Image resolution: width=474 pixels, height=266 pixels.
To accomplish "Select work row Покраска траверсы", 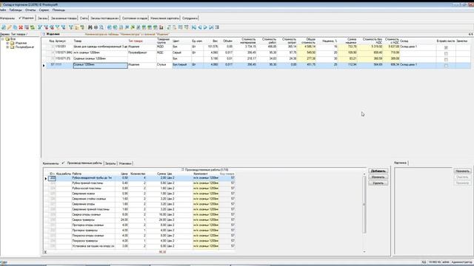I will [141, 241].
